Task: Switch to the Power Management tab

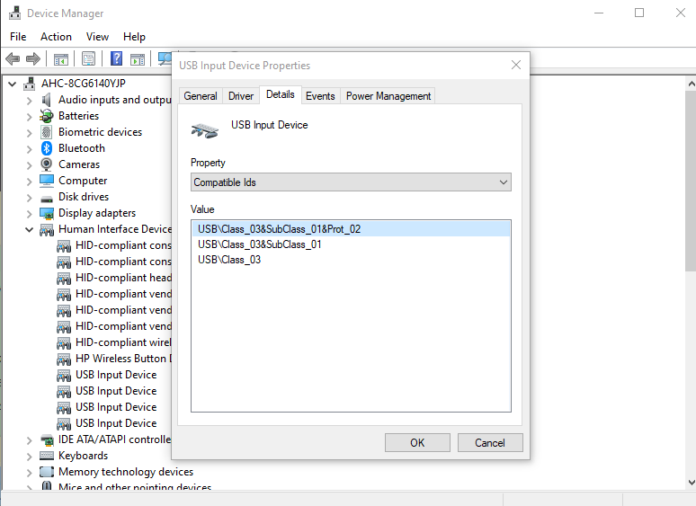Action: (388, 96)
